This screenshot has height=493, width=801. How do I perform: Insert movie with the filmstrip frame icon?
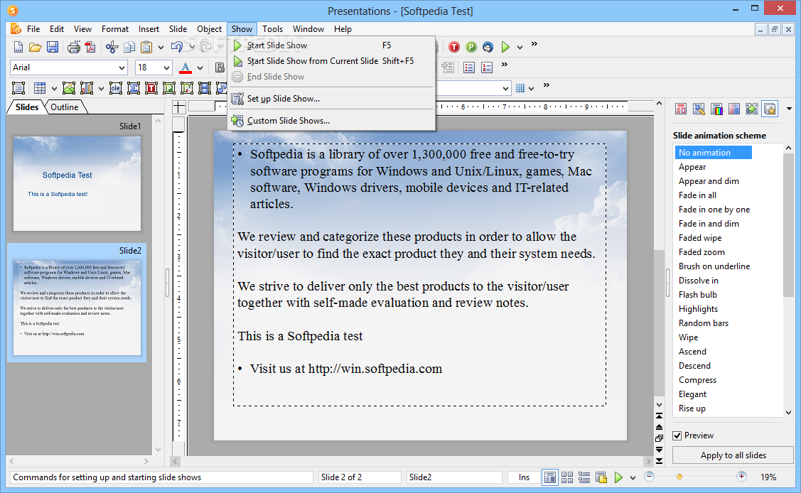click(x=205, y=88)
